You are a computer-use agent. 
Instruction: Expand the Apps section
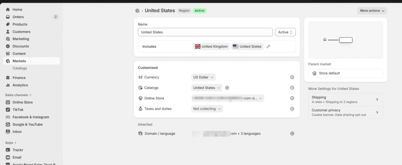(x=11, y=143)
